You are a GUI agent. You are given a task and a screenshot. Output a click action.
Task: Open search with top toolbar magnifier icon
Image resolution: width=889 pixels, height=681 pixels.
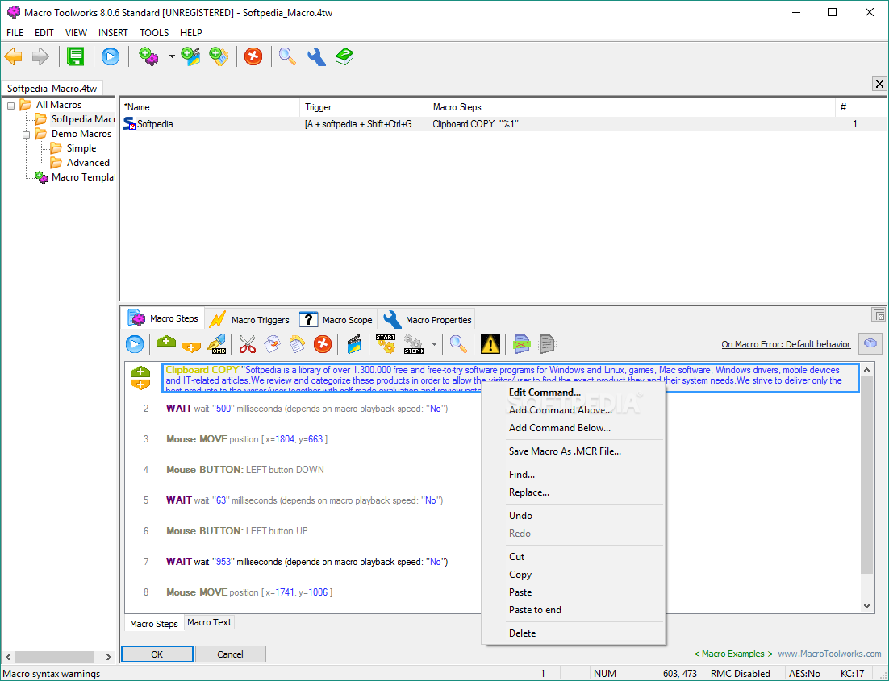pos(287,56)
